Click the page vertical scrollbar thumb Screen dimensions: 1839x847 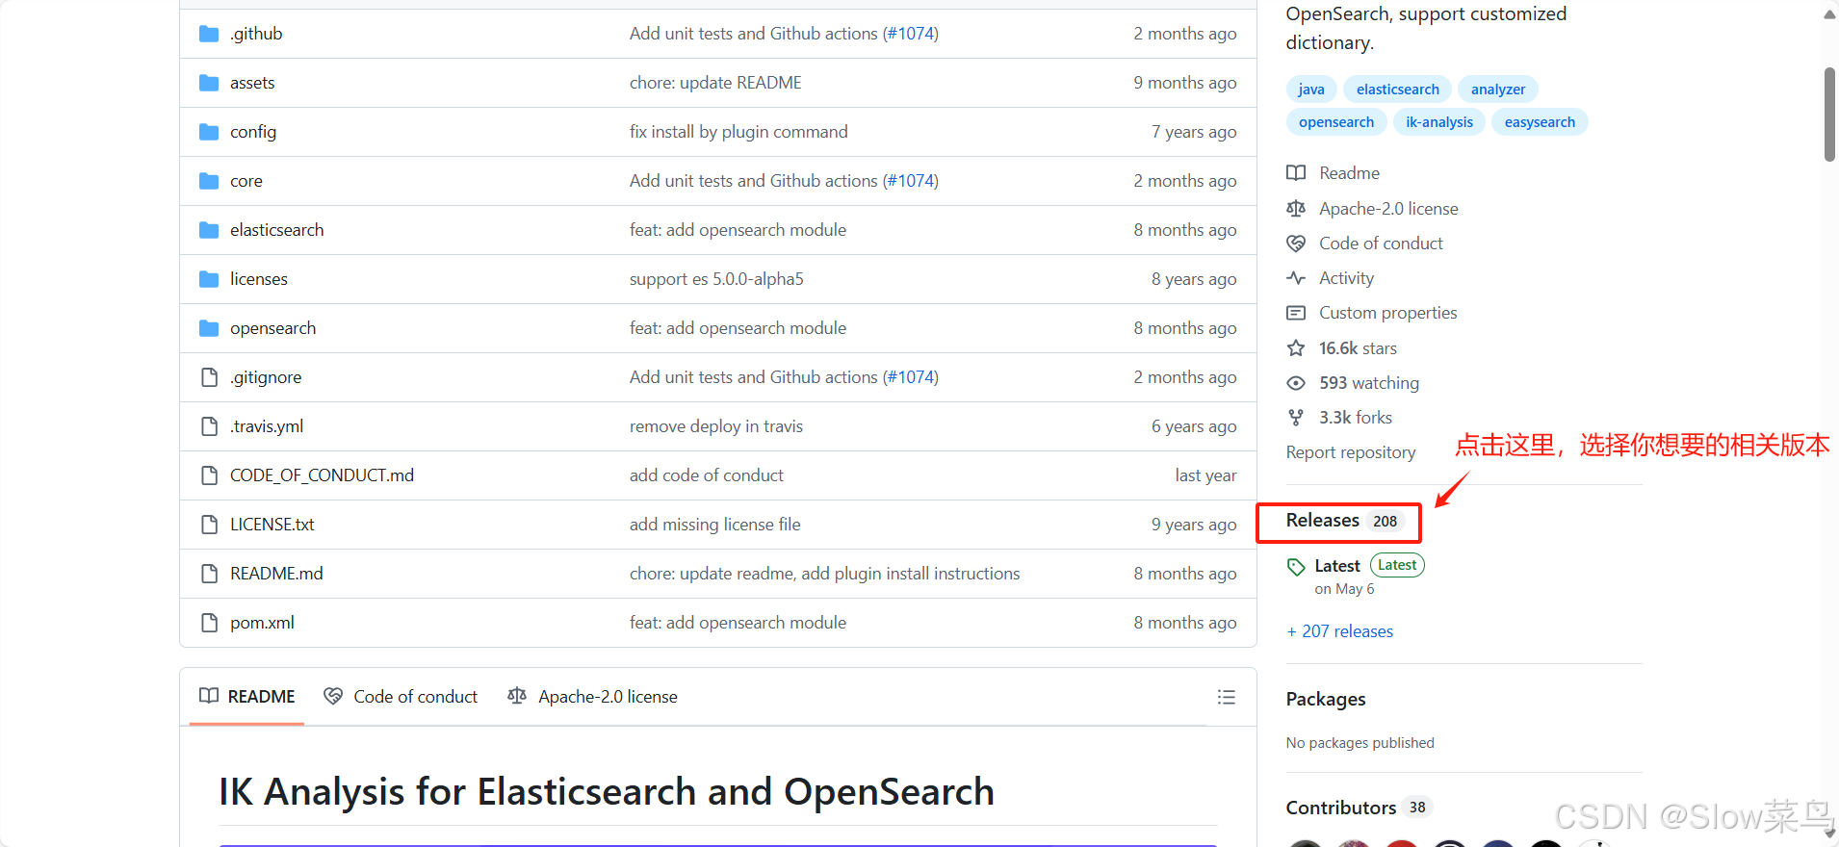(x=1829, y=114)
